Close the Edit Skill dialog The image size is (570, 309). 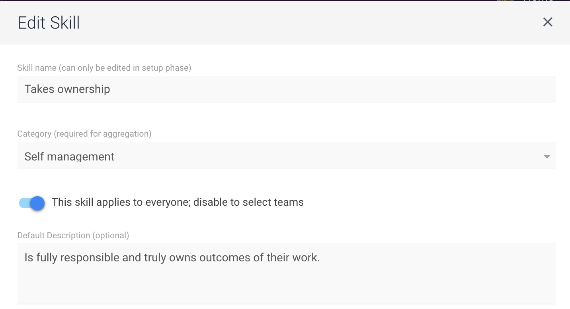point(548,22)
